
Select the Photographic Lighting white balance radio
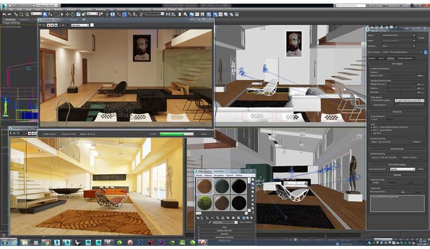[371, 100]
